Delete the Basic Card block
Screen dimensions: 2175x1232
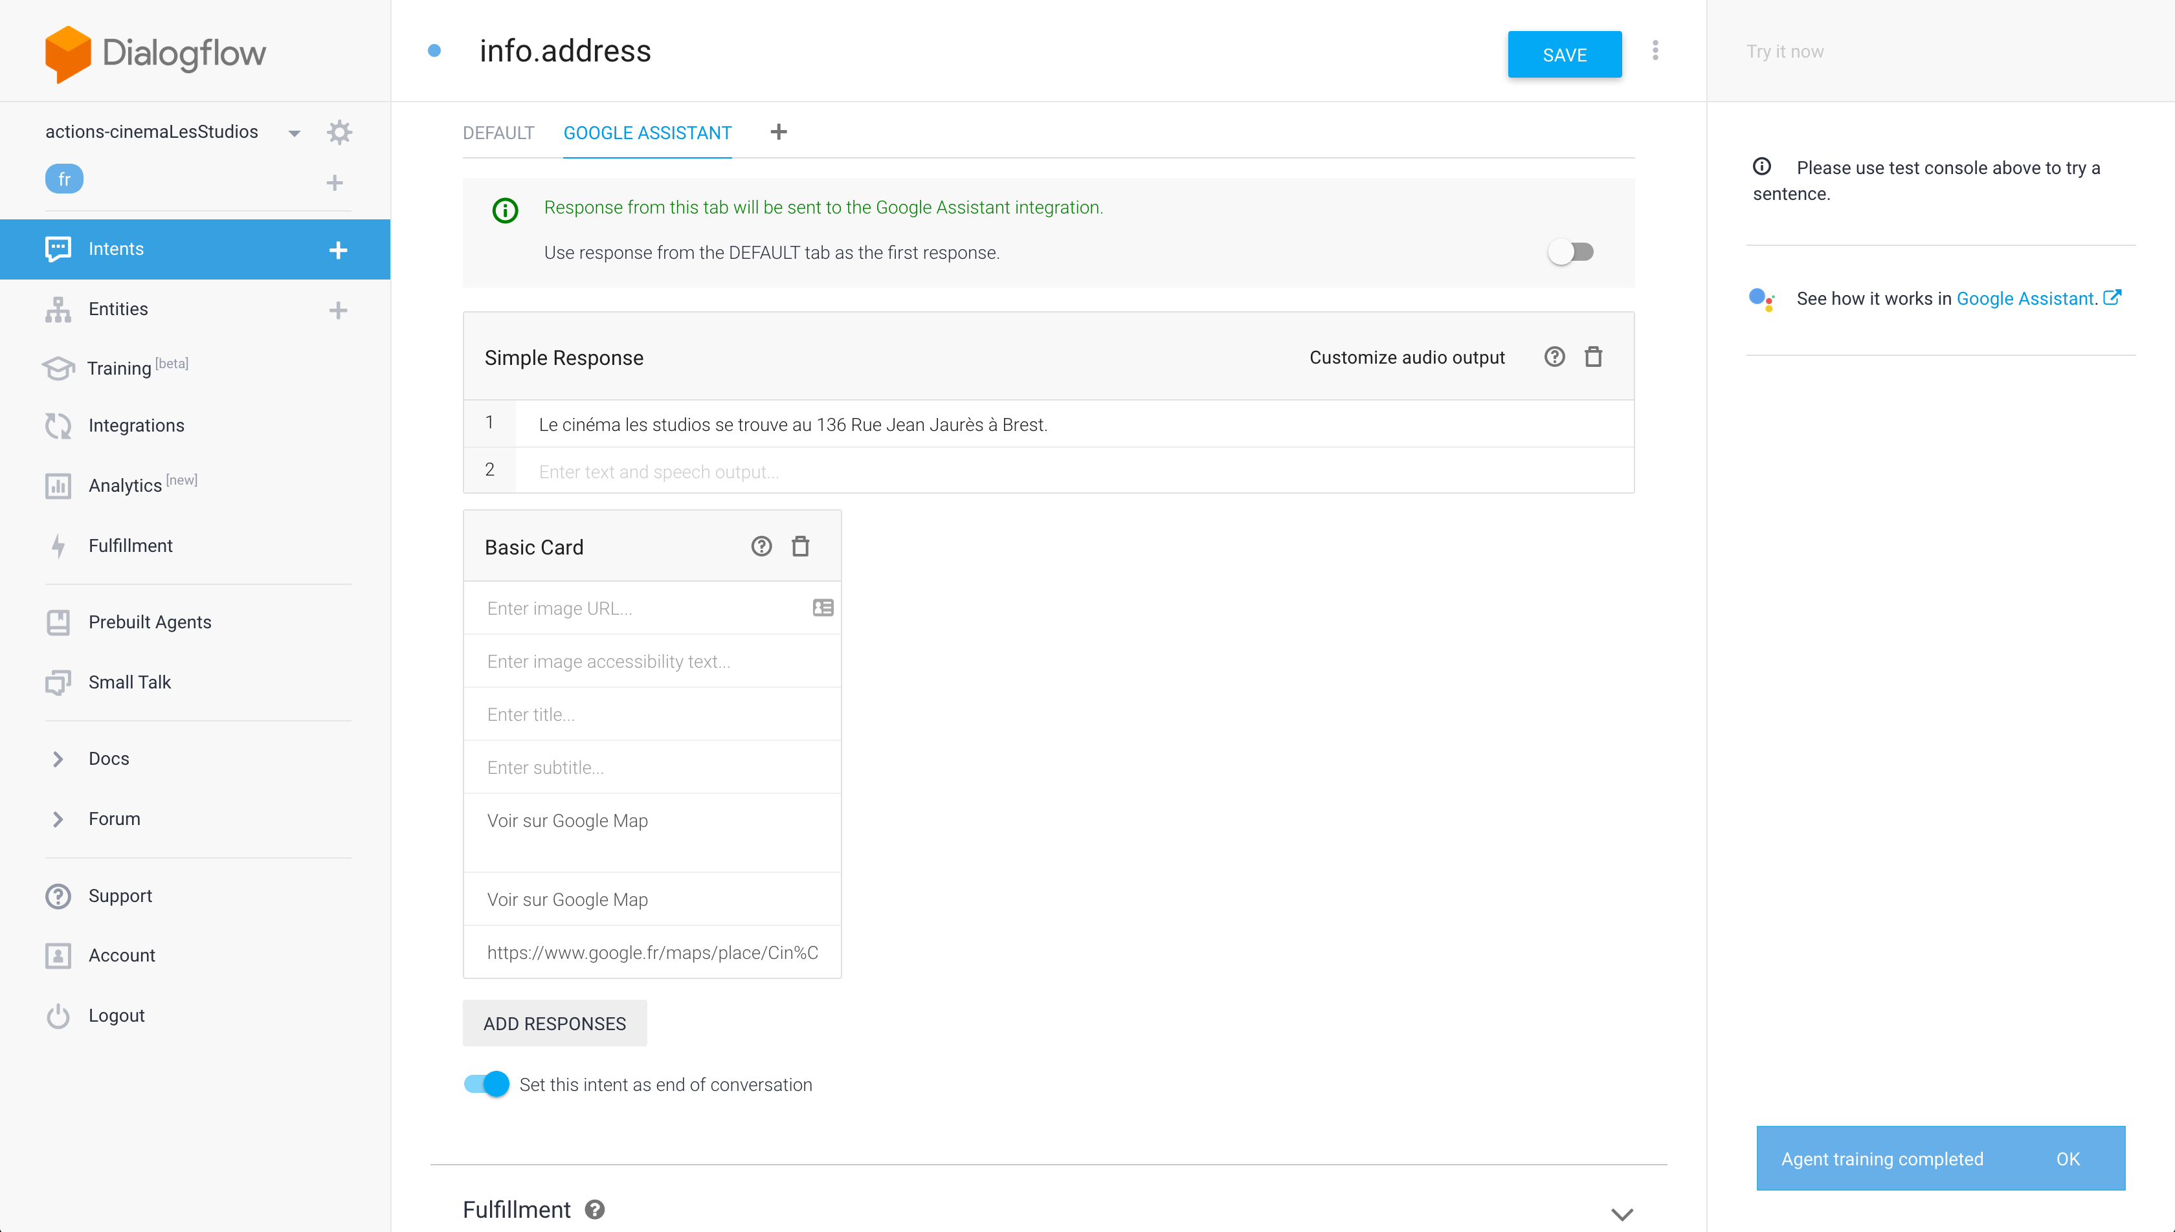[801, 547]
